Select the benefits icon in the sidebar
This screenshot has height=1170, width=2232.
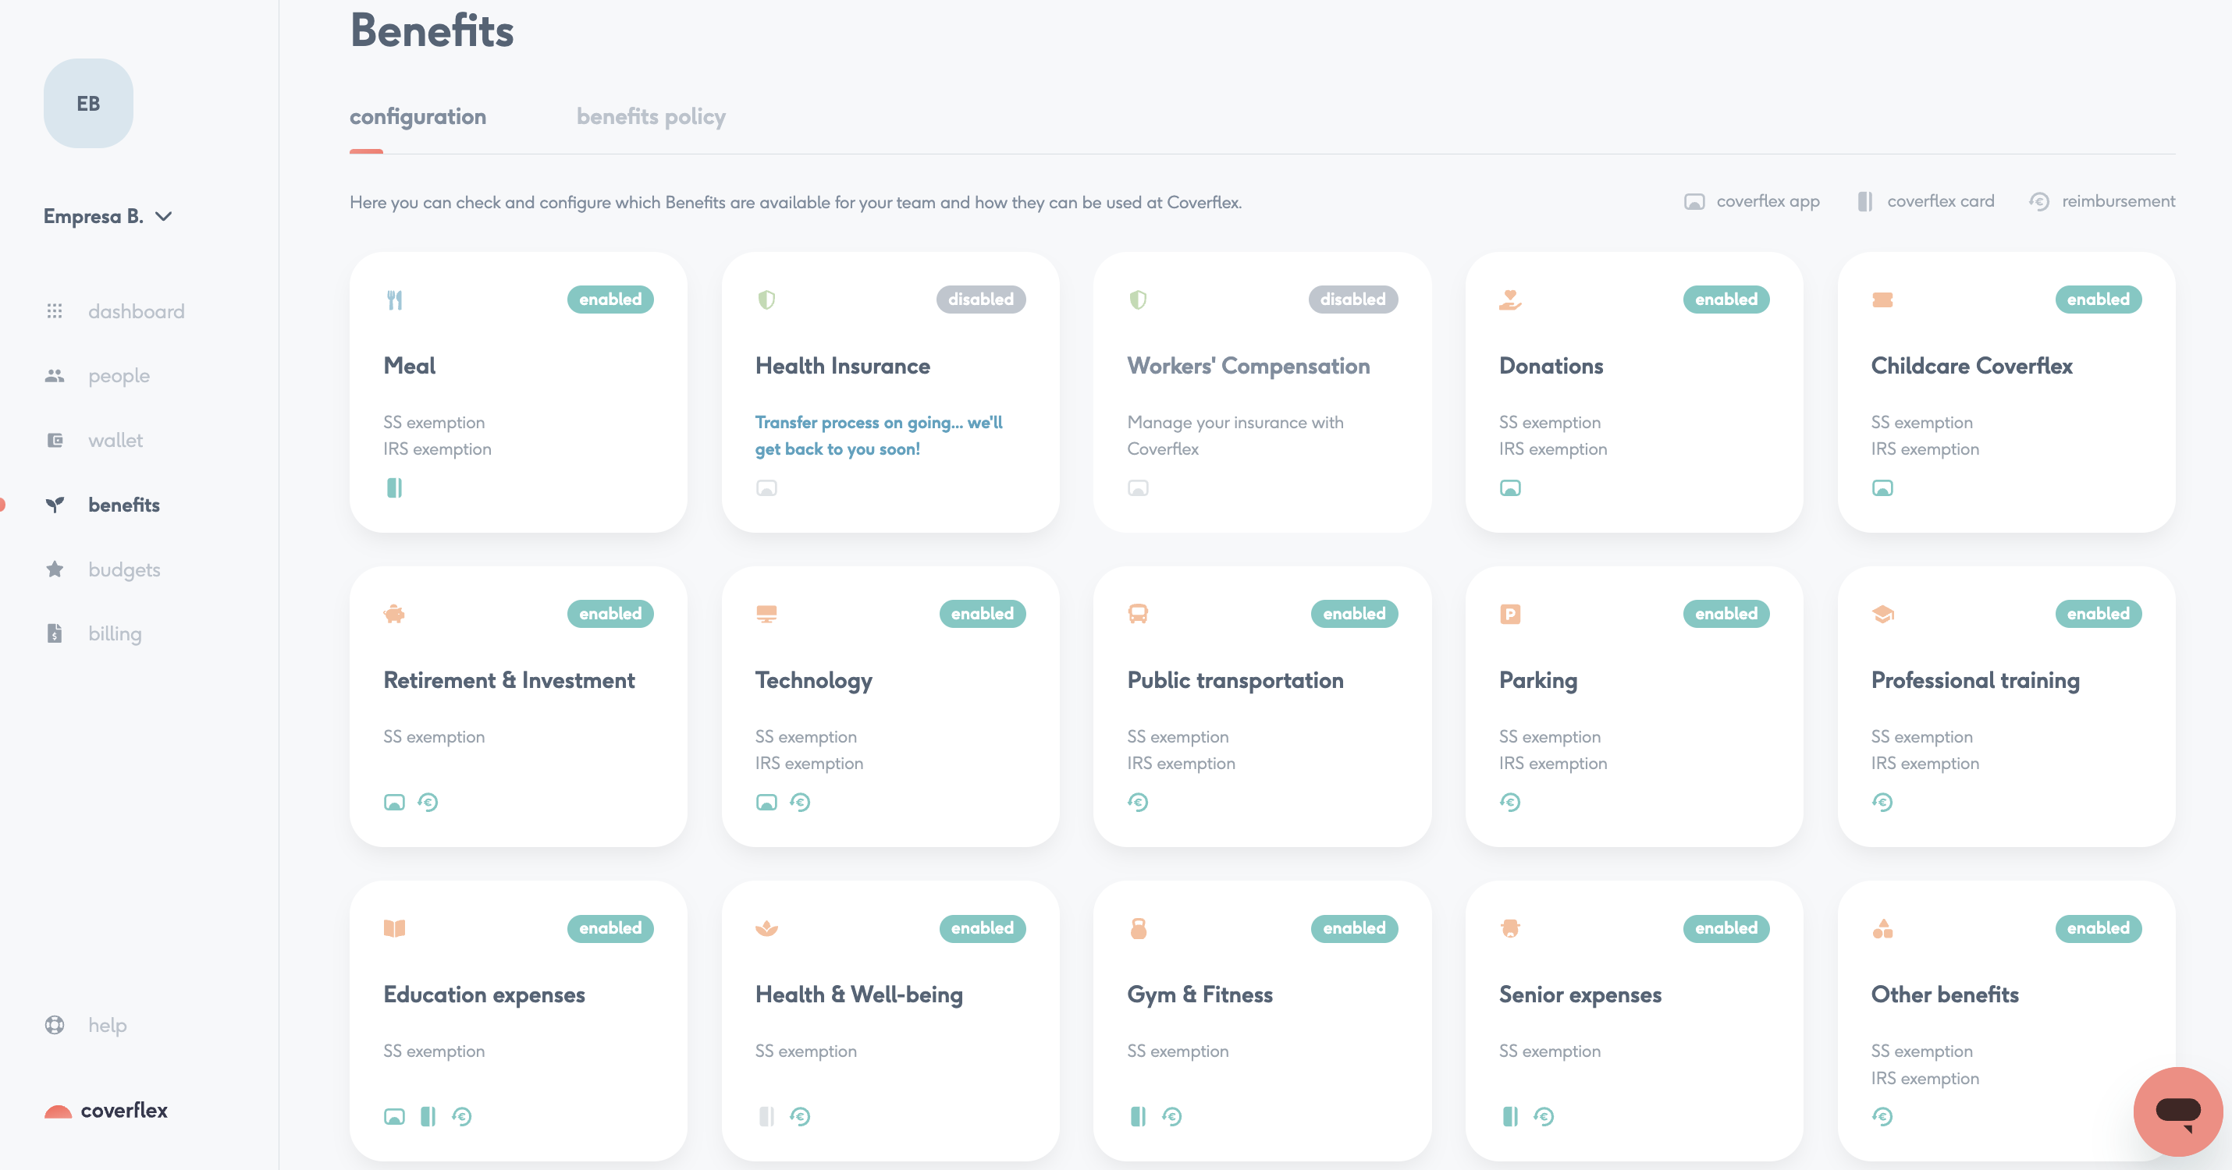point(55,505)
